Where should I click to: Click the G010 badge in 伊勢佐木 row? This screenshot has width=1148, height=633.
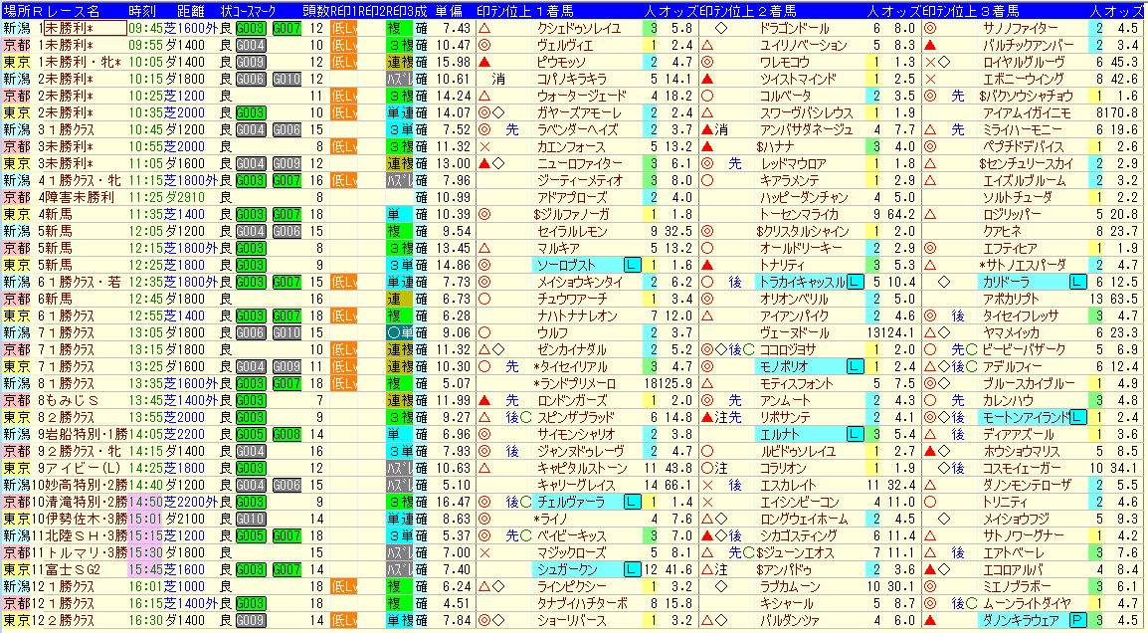[x=251, y=519]
